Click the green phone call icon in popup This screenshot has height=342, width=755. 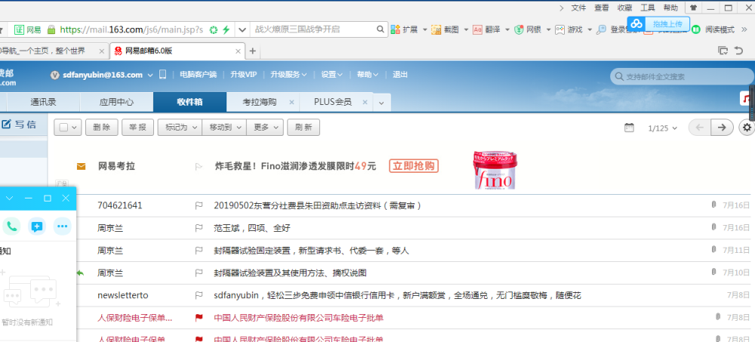point(11,226)
